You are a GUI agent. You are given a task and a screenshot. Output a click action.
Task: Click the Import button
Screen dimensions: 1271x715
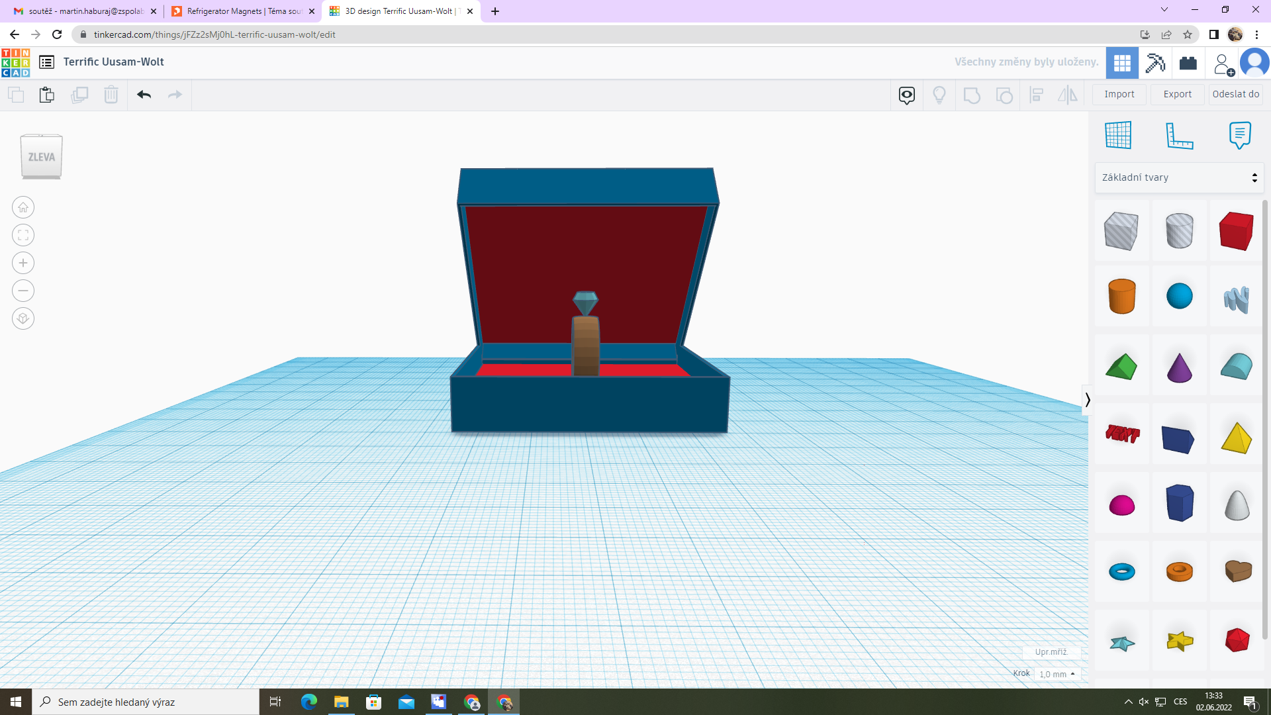point(1119,94)
